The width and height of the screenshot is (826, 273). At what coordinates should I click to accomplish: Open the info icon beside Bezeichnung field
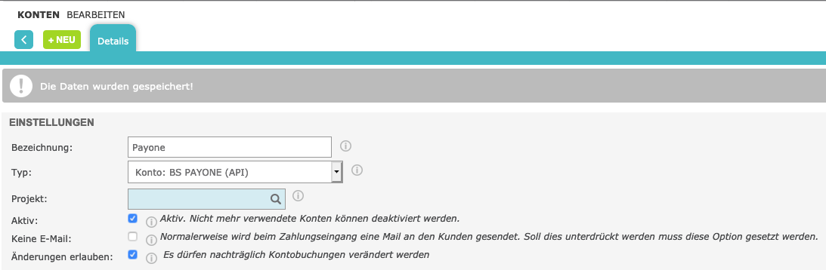[x=345, y=146]
